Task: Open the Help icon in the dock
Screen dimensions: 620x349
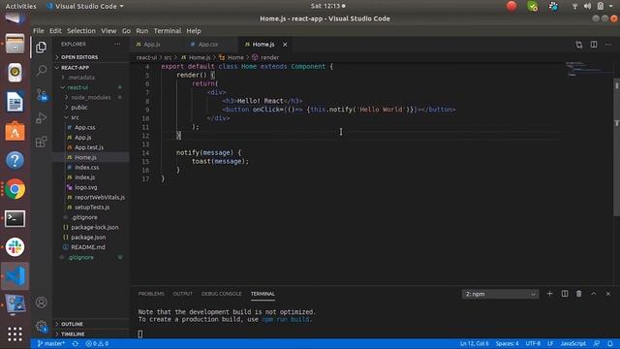Action: coord(15,160)
